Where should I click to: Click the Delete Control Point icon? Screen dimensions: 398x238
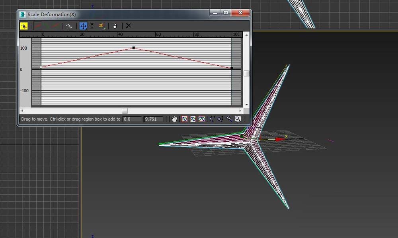pyautogui.click(x=115, y=26)
